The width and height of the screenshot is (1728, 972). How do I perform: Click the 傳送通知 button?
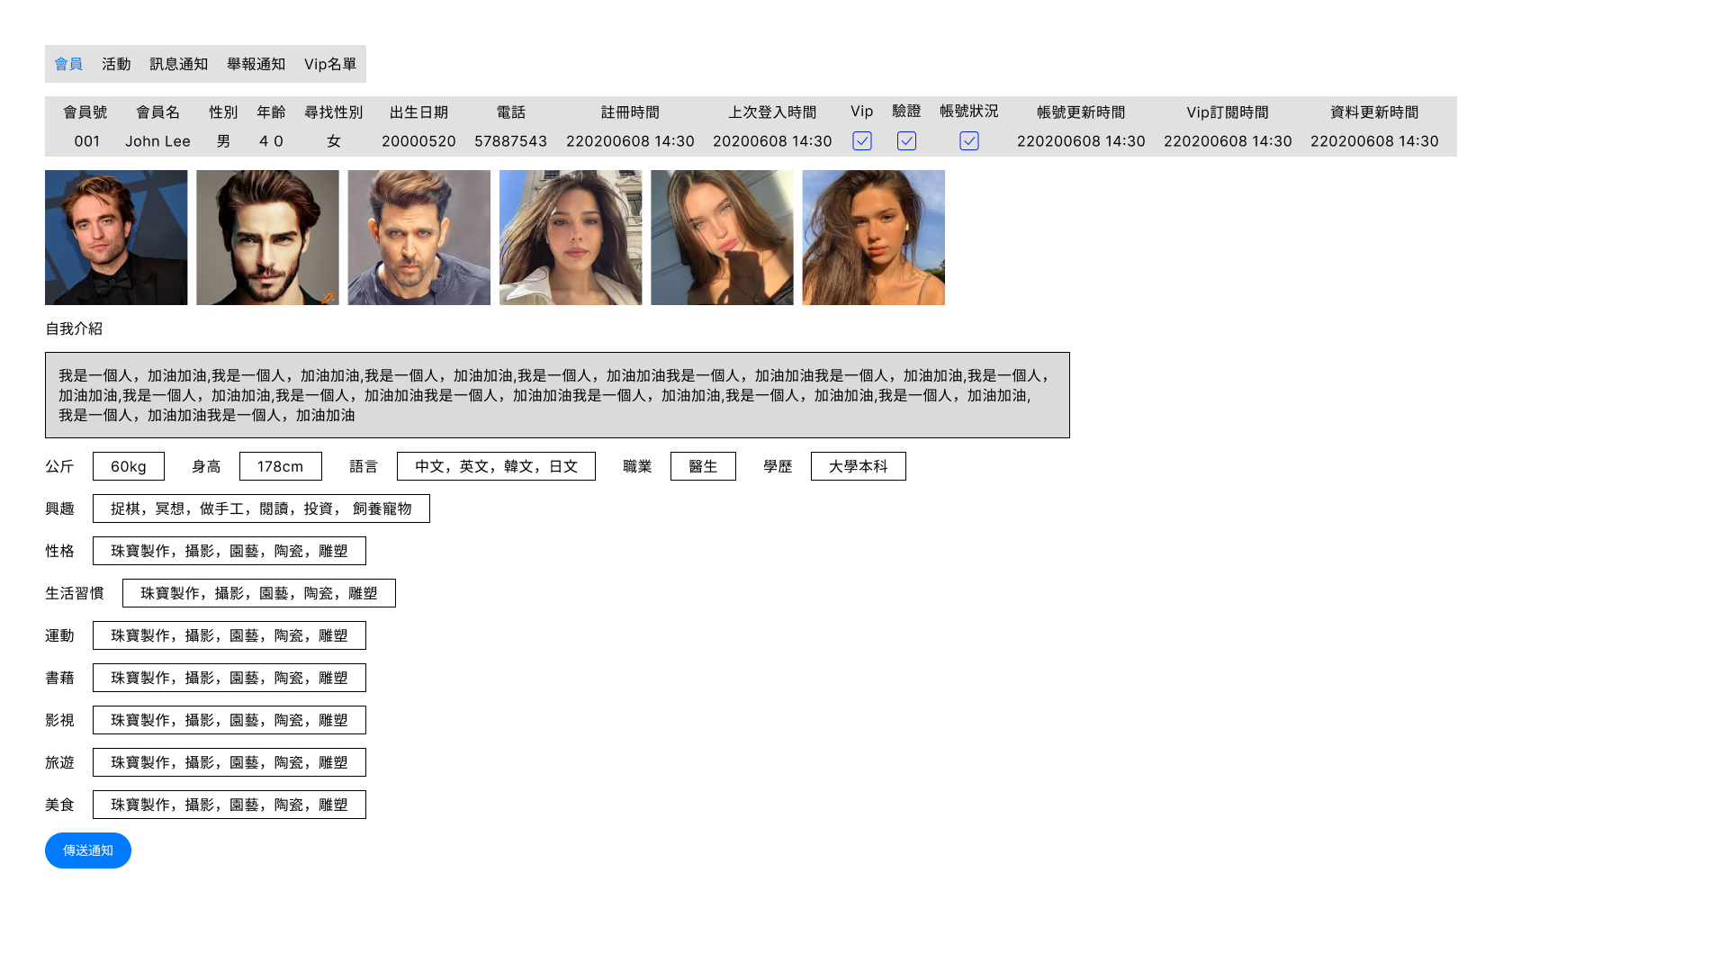tap(88, 850)
